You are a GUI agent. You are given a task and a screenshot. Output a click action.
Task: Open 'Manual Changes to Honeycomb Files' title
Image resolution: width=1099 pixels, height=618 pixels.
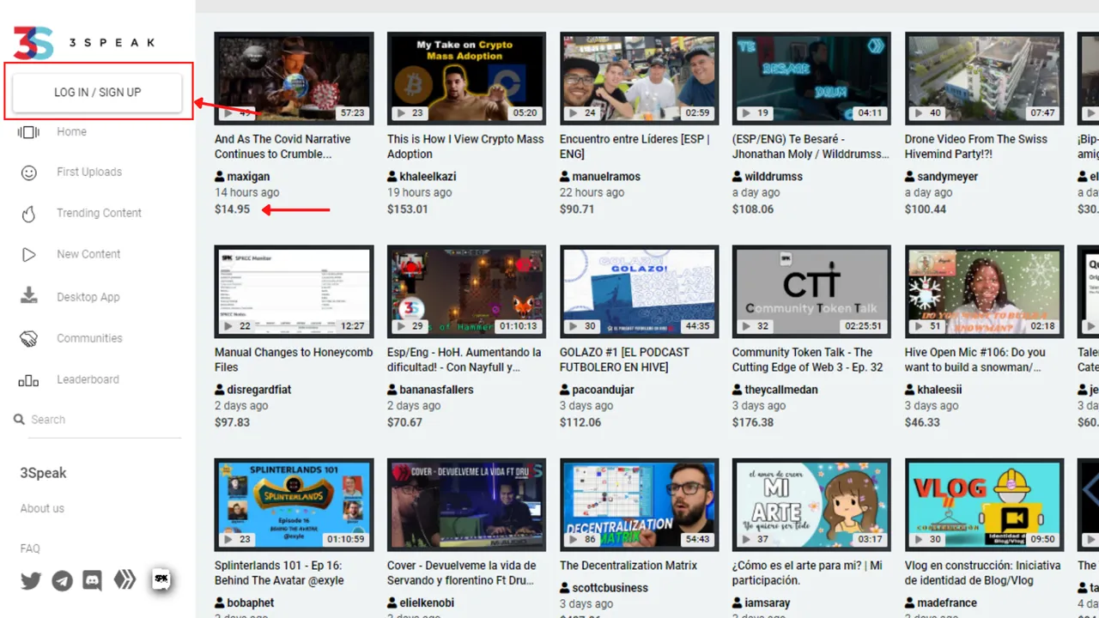[x=294, y=360]
